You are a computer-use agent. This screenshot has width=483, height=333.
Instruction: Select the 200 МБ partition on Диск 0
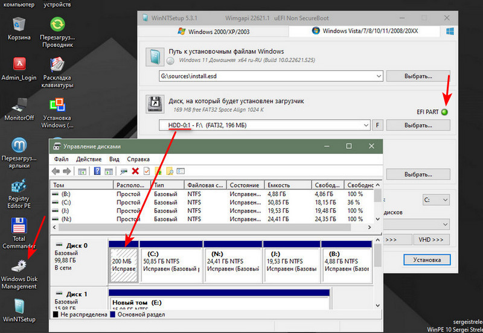[124, 265]
